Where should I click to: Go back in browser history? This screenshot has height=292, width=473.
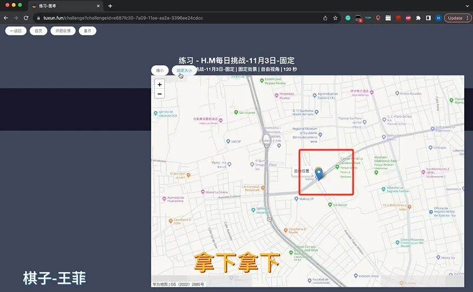click(5, 18)
